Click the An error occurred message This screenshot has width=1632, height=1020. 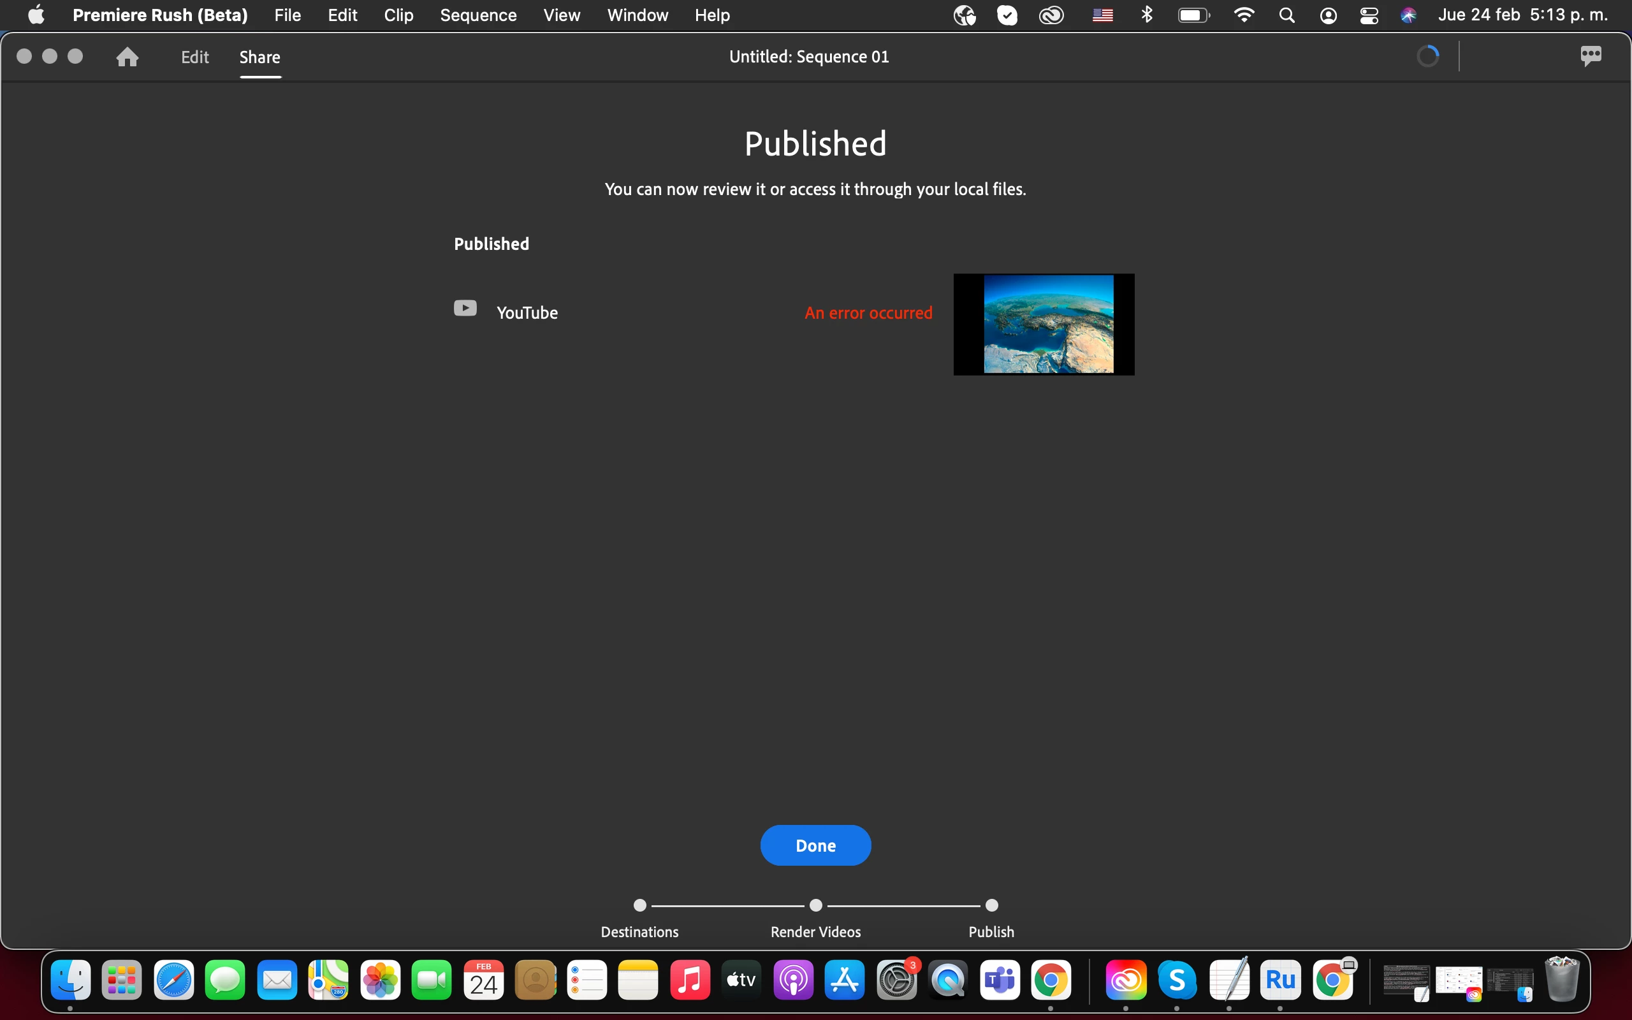868,313
